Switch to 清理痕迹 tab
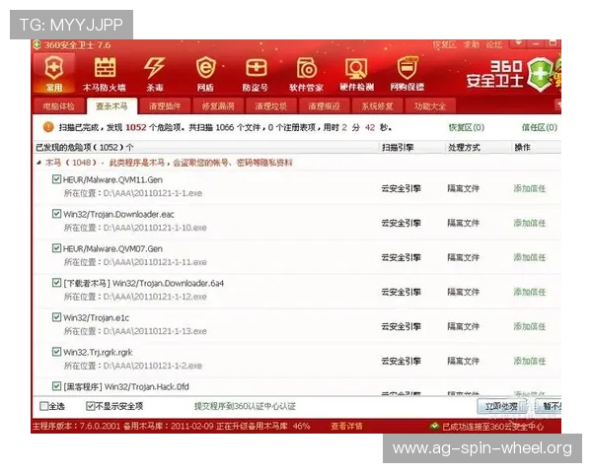 (x=324, y=106)
